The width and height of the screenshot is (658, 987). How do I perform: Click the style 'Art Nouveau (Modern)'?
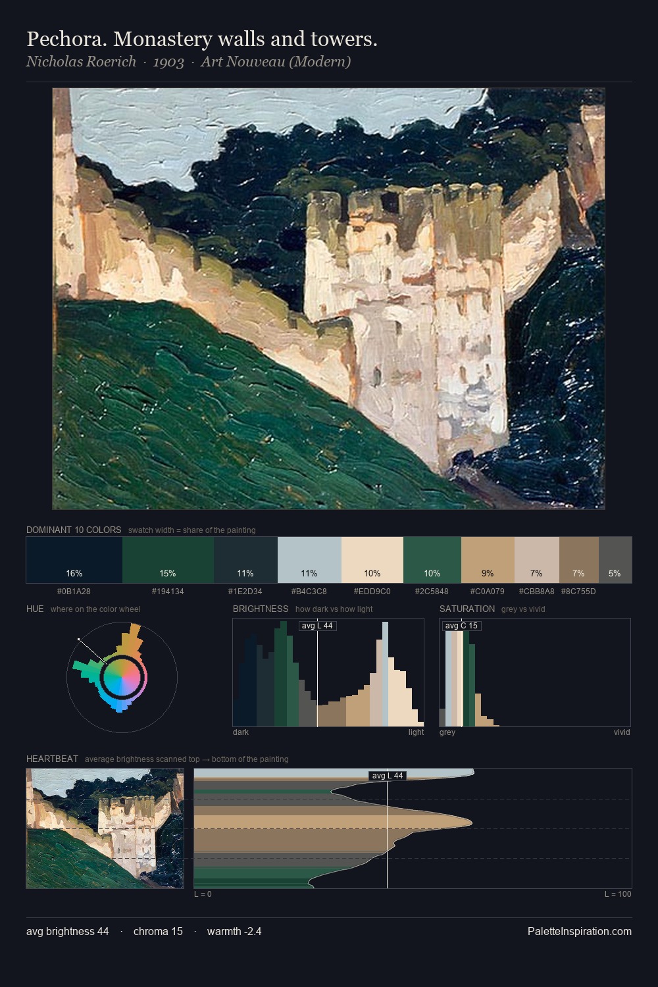pyautogui.click(x=276, y=62)
